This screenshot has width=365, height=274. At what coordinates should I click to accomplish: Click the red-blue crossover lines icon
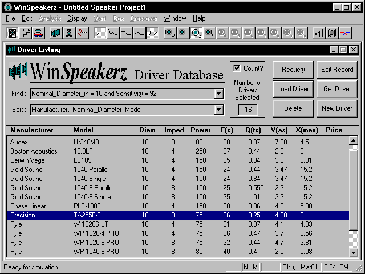[345, 33]
